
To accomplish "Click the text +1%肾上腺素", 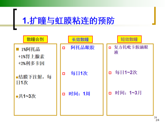I will [31, 57].
